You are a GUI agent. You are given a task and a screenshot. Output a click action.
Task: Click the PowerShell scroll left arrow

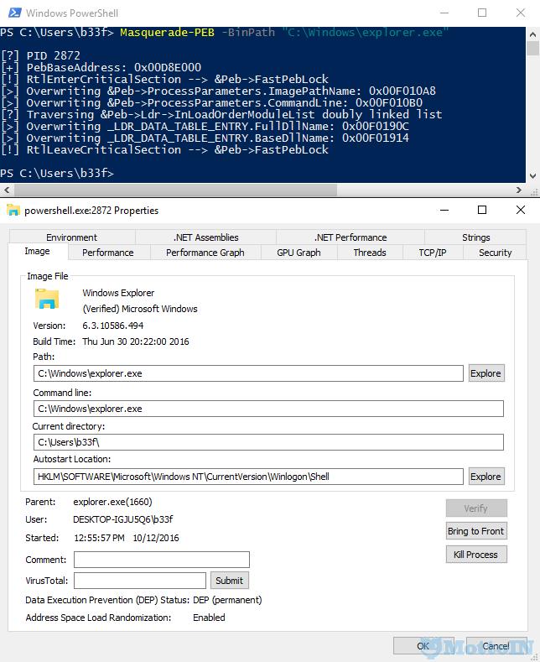[7, 190]
